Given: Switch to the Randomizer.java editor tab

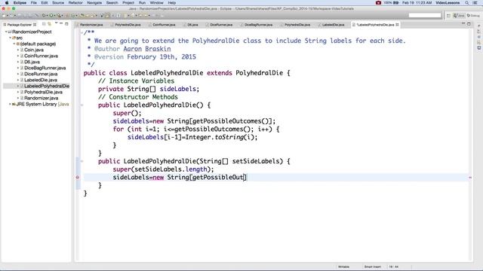Looking at the screenshot, I should [x=91, y=25].
